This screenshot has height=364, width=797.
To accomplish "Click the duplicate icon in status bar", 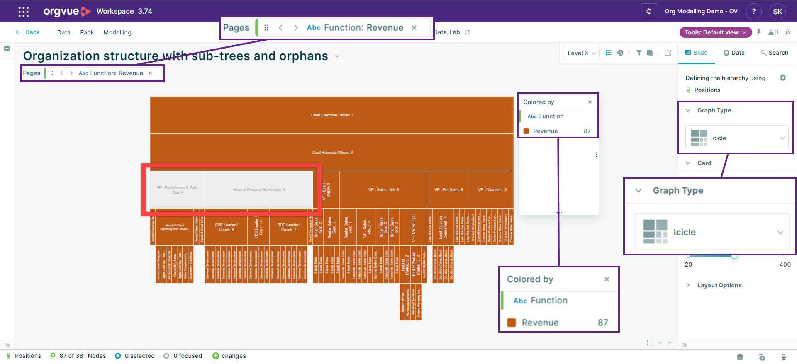I will point(762,357).
